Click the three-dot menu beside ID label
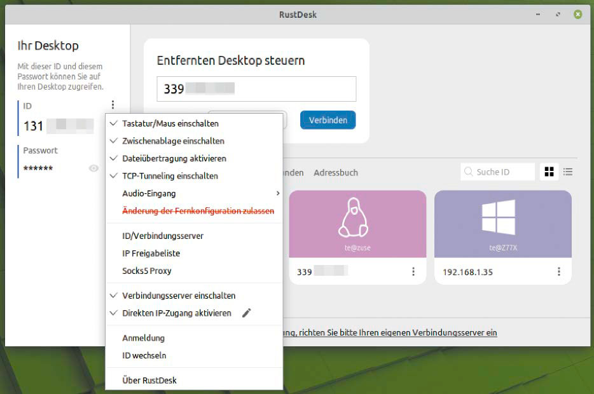 113,104
